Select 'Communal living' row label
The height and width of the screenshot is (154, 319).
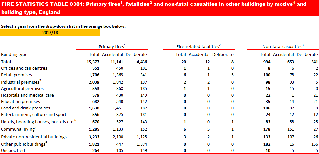click(x=18, y=129)
